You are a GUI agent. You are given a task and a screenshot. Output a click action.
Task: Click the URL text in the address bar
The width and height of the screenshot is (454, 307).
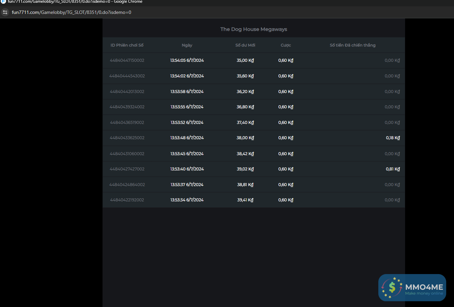point(72,12)
